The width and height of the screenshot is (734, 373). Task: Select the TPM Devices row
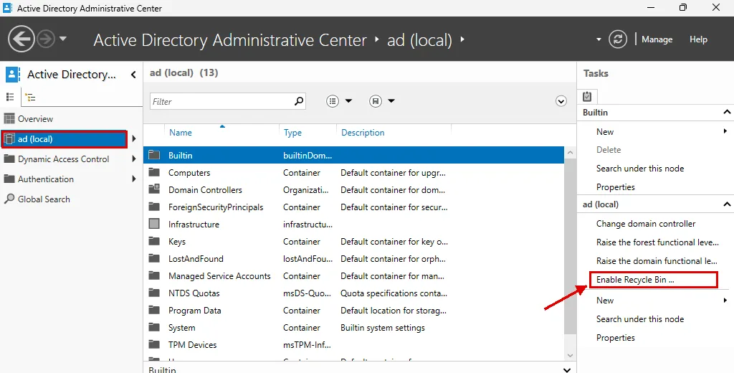click(354, 345)
